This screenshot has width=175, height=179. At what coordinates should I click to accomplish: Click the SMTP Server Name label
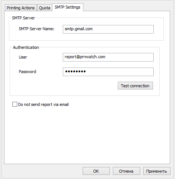click(37, 29)
